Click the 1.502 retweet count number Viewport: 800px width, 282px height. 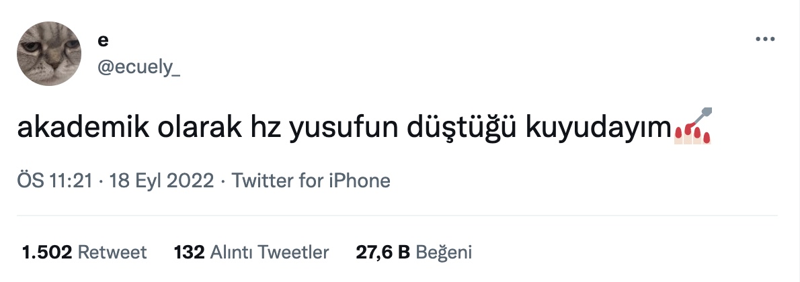click(x=47, y=252)
